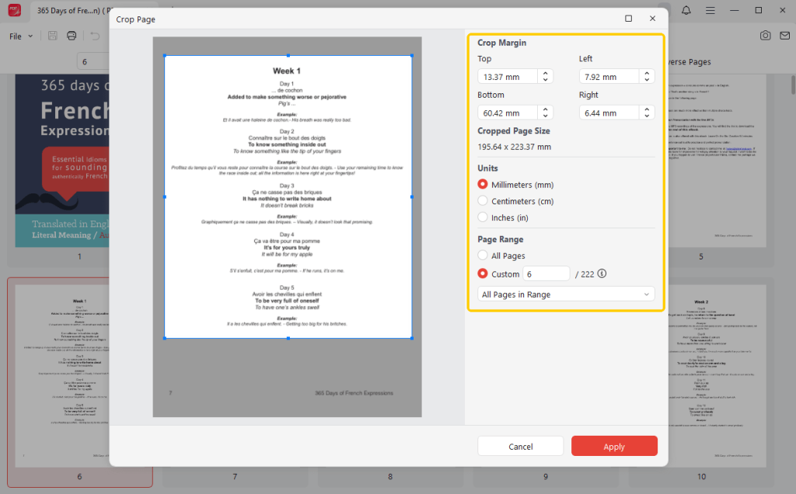Decrease the Bottom margin with down arrow
Viewport: 796px width, 494px height.
(545, 116)
